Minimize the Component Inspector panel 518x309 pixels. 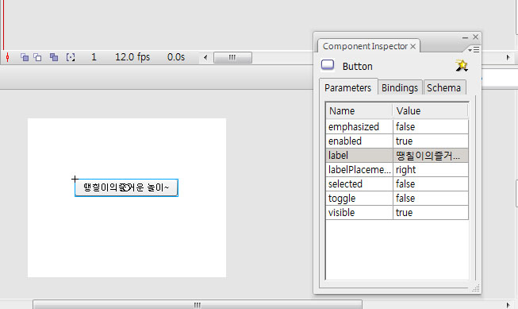tap(465, 37)
